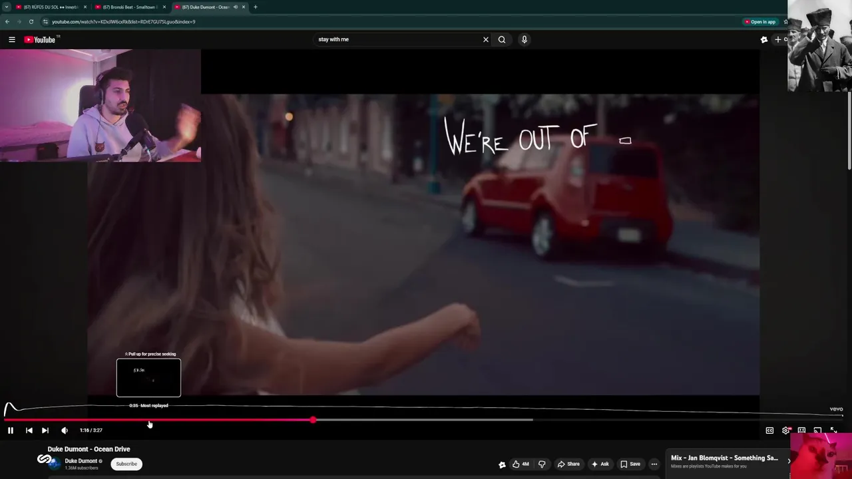This screenshot has height=479, width=852.
Task: Dislike the video with thumbs-down
Action: pos(542,464)
